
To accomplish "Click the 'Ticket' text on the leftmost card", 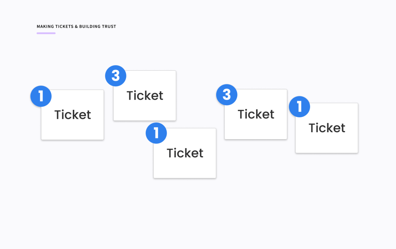I will click(73, 115).
